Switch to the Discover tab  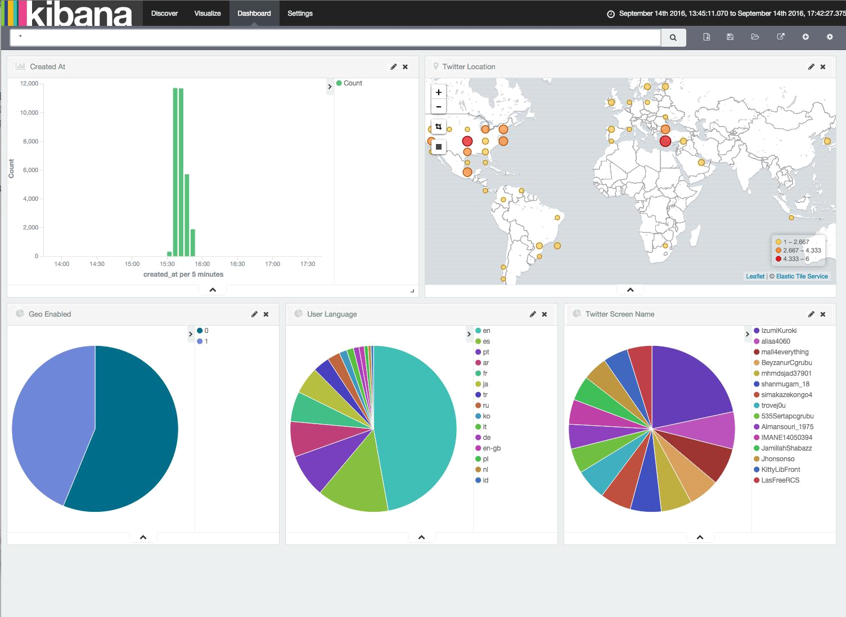click(x=164, y=13)
